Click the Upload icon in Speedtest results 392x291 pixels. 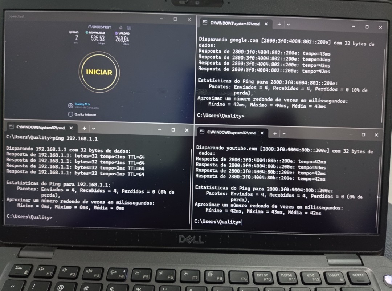pyautogui.click(x=117, y=33)
